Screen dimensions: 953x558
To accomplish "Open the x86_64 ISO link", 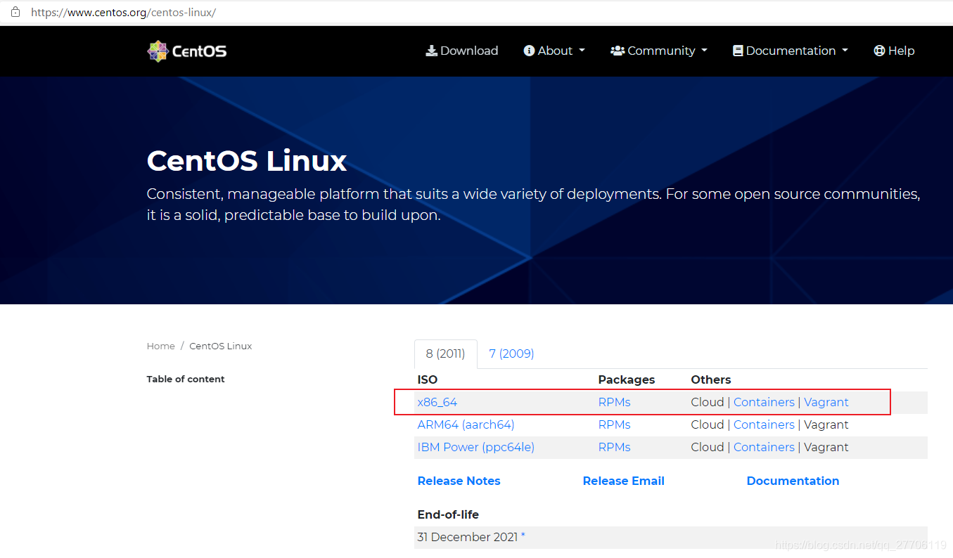I will 437,402.
